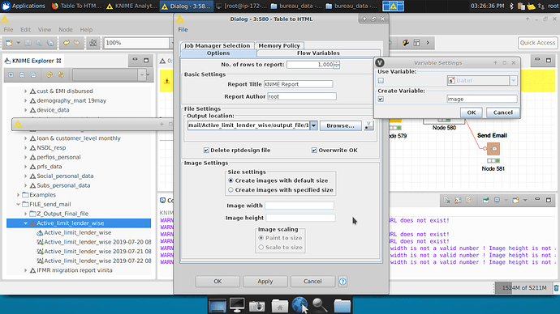Expand all items in KNIME Explorer
The image size is (560, 314).
tap(11, 74)
